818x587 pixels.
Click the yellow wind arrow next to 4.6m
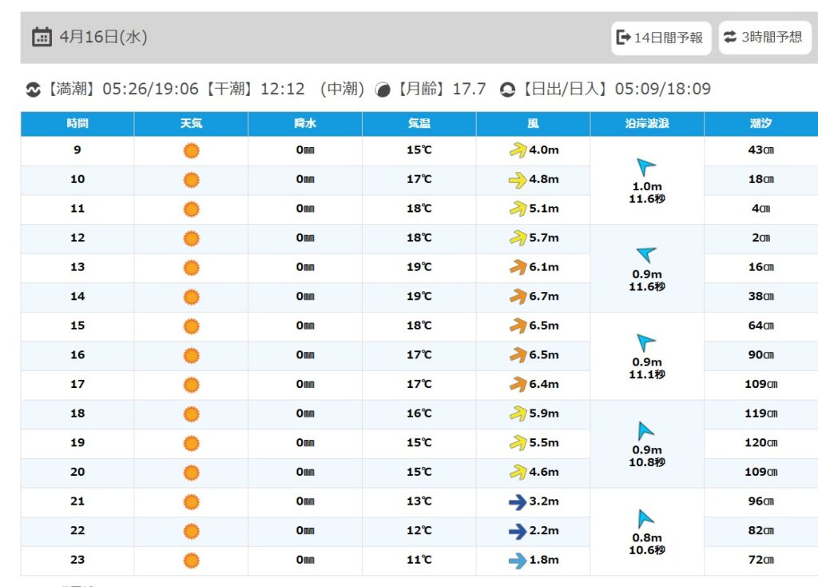[518, 472]
